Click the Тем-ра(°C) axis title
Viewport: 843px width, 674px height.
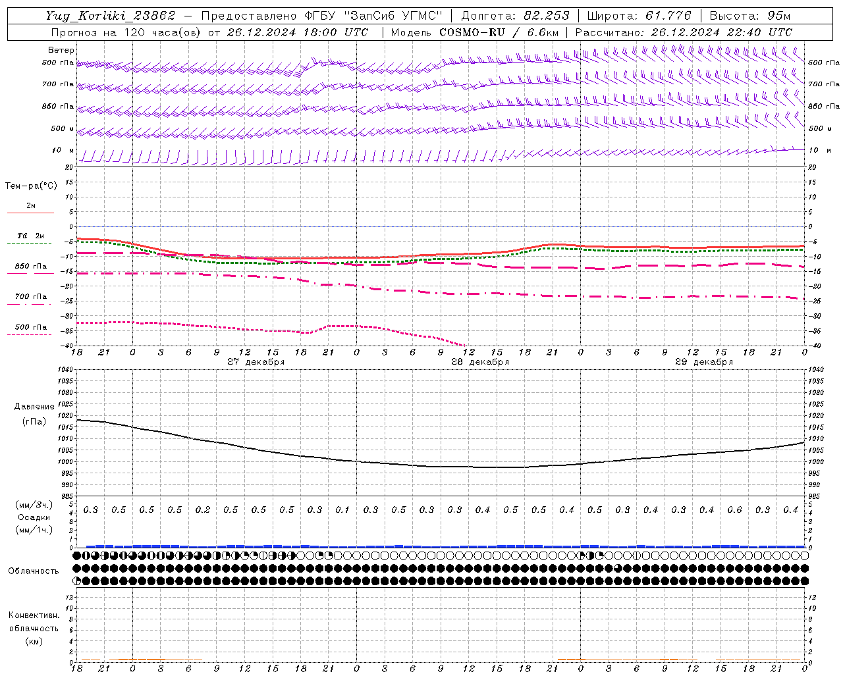[x=31, y=186]
